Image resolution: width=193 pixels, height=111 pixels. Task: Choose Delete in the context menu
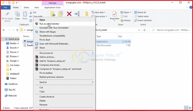coord(64,101)
